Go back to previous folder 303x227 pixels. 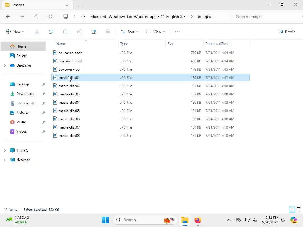[8, 17]
